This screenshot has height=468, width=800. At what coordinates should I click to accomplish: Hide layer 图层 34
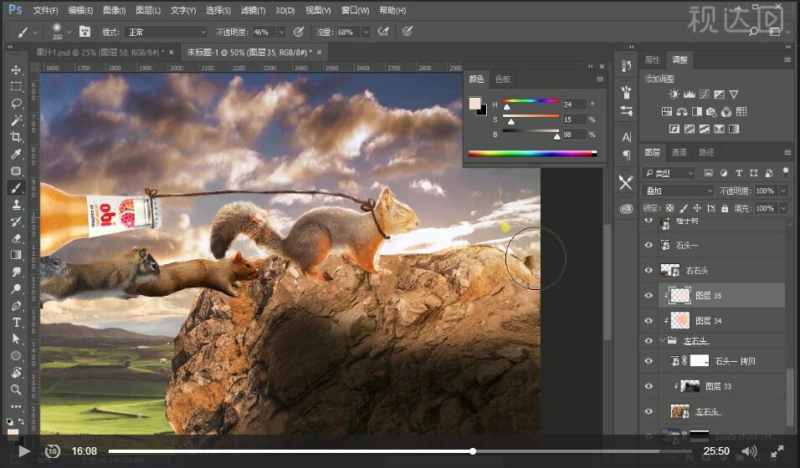(x=649, y=321)
